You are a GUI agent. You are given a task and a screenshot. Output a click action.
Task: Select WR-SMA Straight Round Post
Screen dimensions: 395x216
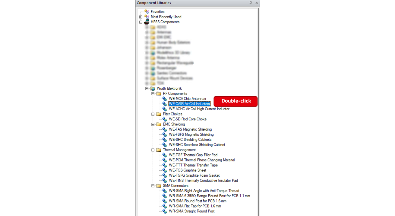[192, 211]
